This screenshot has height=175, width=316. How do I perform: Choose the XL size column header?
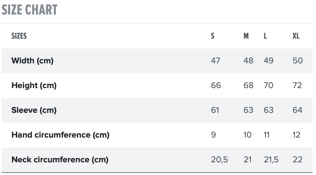click(x=296, y=36)
